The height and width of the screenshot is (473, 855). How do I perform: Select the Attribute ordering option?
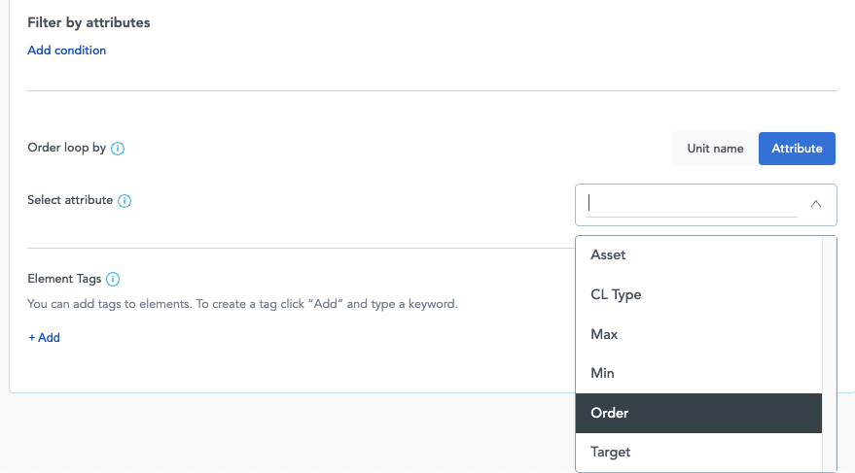pos(797,149)
